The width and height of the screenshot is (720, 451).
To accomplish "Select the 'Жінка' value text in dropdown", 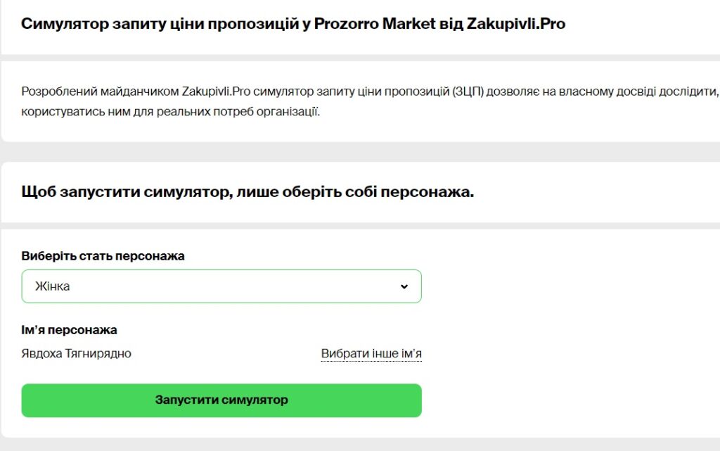I will [53, 286].
